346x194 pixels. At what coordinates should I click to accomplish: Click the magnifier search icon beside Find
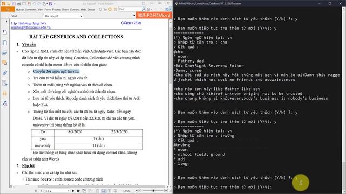[x=143, y=9]
